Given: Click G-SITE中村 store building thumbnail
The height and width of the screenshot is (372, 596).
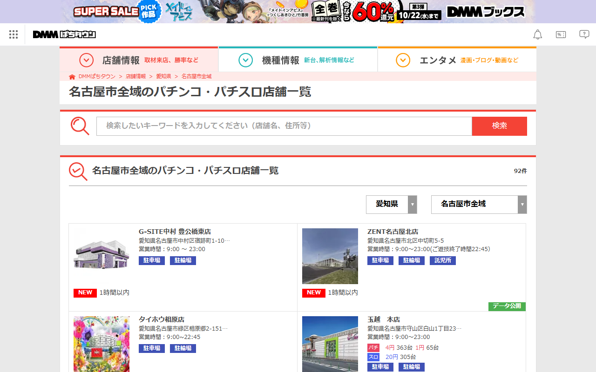Looking at the screenshot, I should 102,256.
